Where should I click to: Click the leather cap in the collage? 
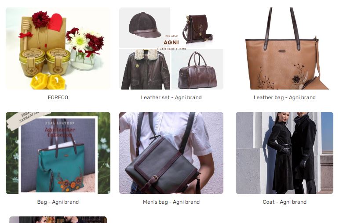tap(145, 25)
